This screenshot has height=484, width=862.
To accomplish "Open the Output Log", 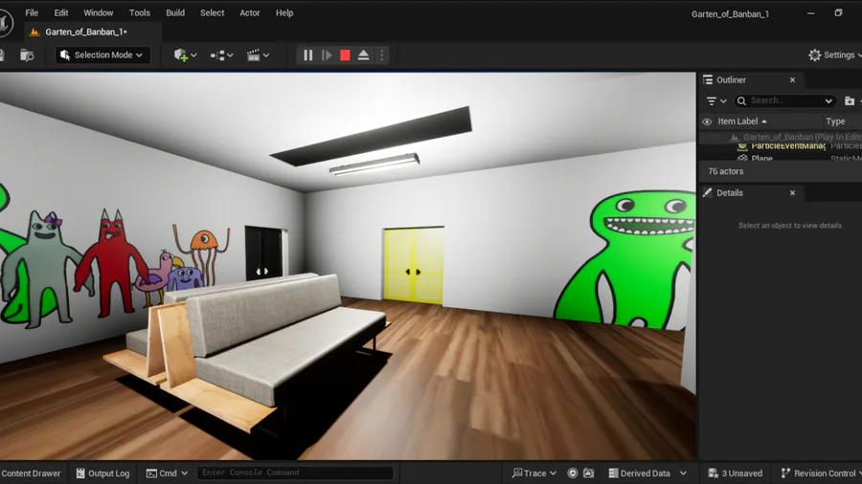I will click(x=102, y=473).
